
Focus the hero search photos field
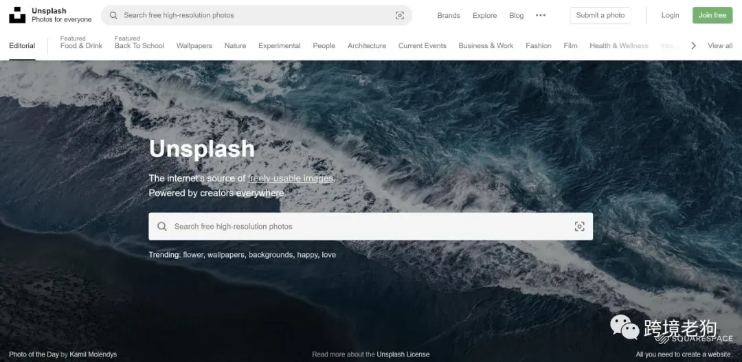click(x=370, y=226)
